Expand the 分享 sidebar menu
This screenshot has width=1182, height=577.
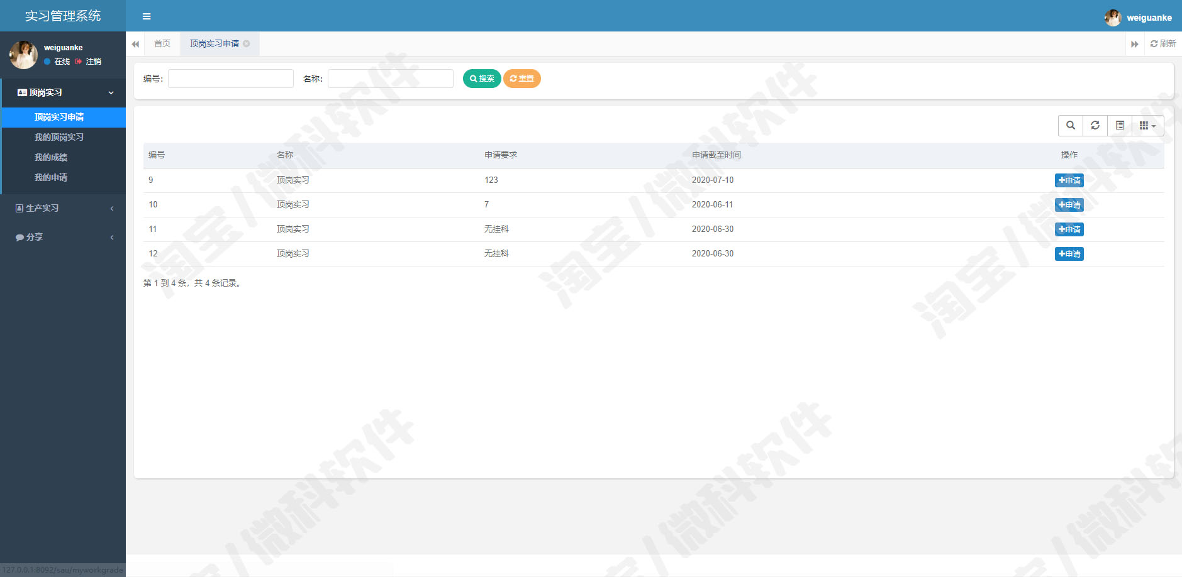(63, 237)
